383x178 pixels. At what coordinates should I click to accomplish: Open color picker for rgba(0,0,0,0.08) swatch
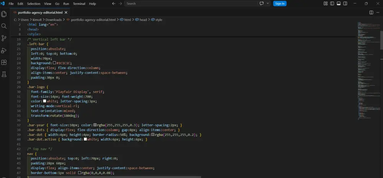click(80, 173)
